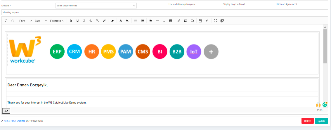Image resolution: width=331 pixels, height=130 pixels.
Task: Click the find and replace icon
Action: [222, 21]
